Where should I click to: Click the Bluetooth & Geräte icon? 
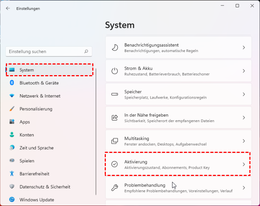coord(12,83)
